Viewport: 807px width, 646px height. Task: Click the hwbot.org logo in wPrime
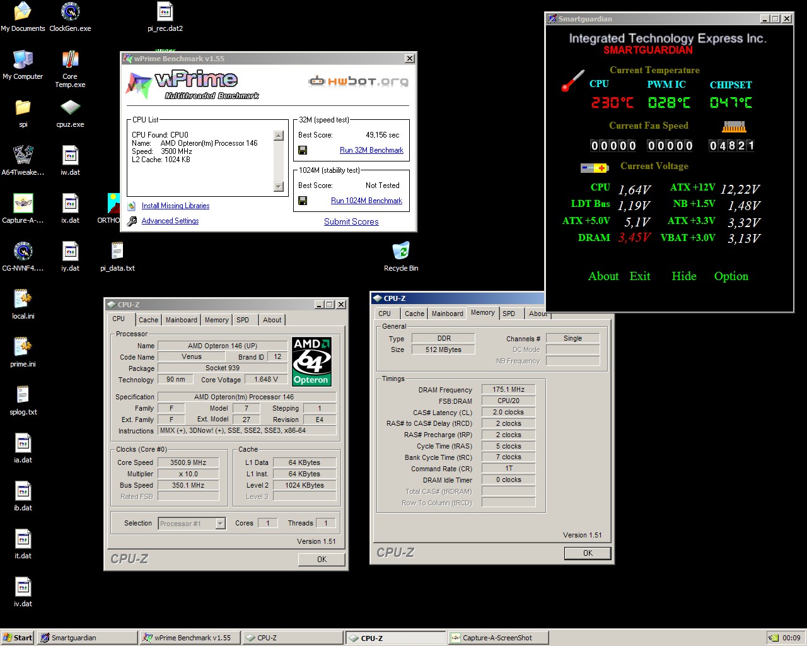pyautogui.click(x=358, y=81)
